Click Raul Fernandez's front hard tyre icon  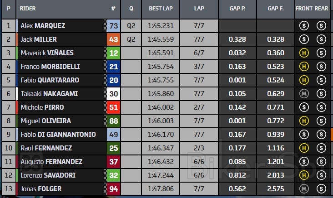click(303, 148)
